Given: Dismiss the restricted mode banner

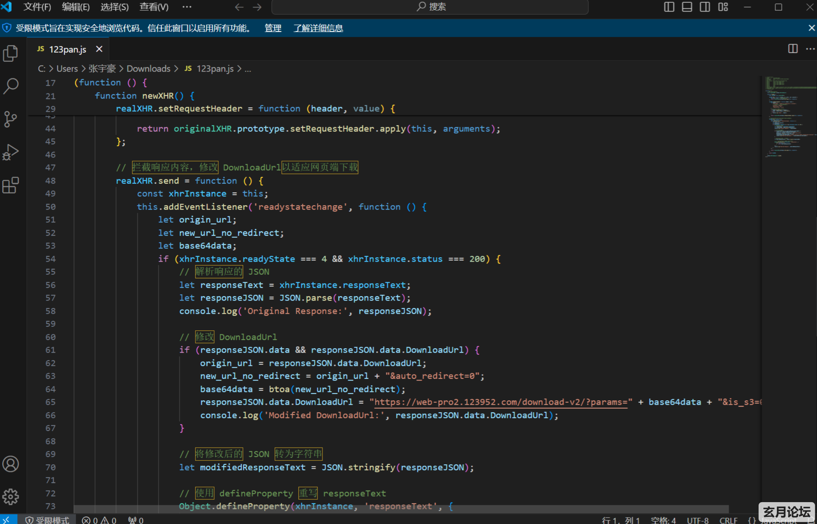Looking at the screenshot, I should coord(811,28).
